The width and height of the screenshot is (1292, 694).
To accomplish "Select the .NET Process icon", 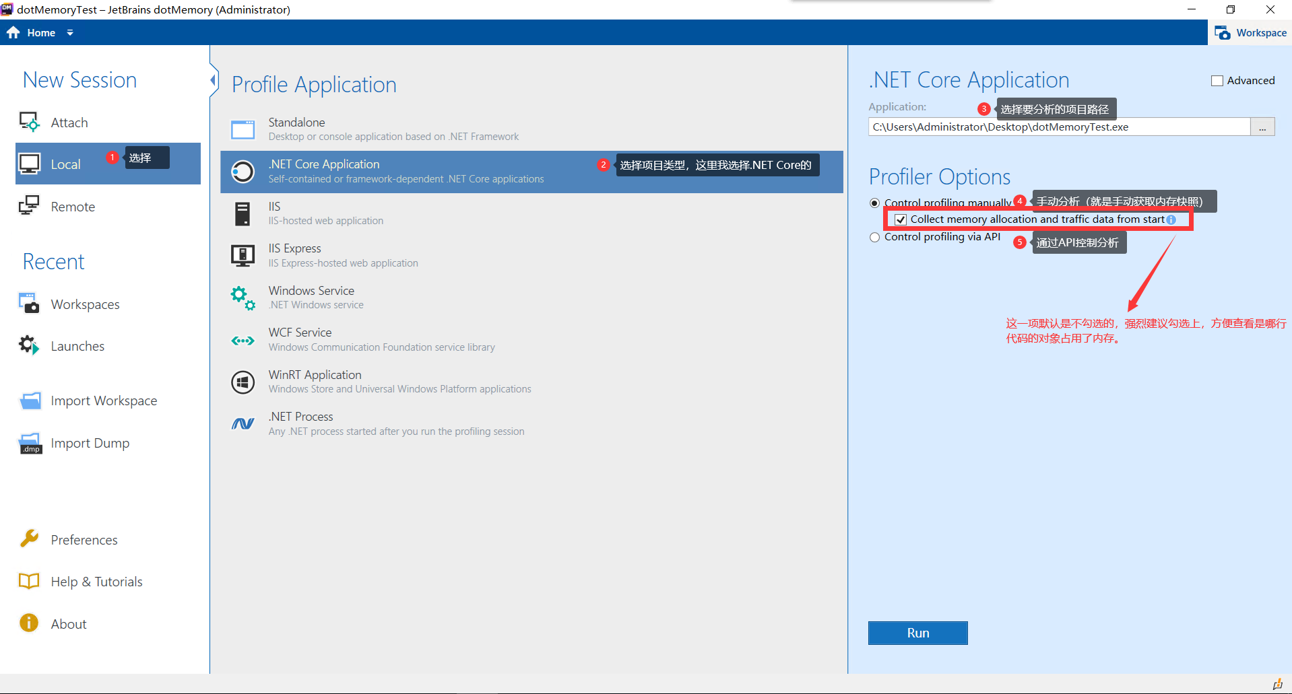I will pyautogui.click(x=243, y=423).
